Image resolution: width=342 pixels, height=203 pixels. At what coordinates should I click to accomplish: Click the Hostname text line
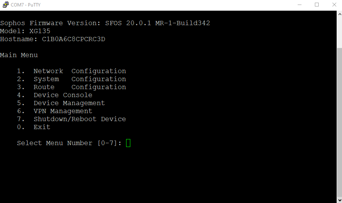[x=52, y=39]
